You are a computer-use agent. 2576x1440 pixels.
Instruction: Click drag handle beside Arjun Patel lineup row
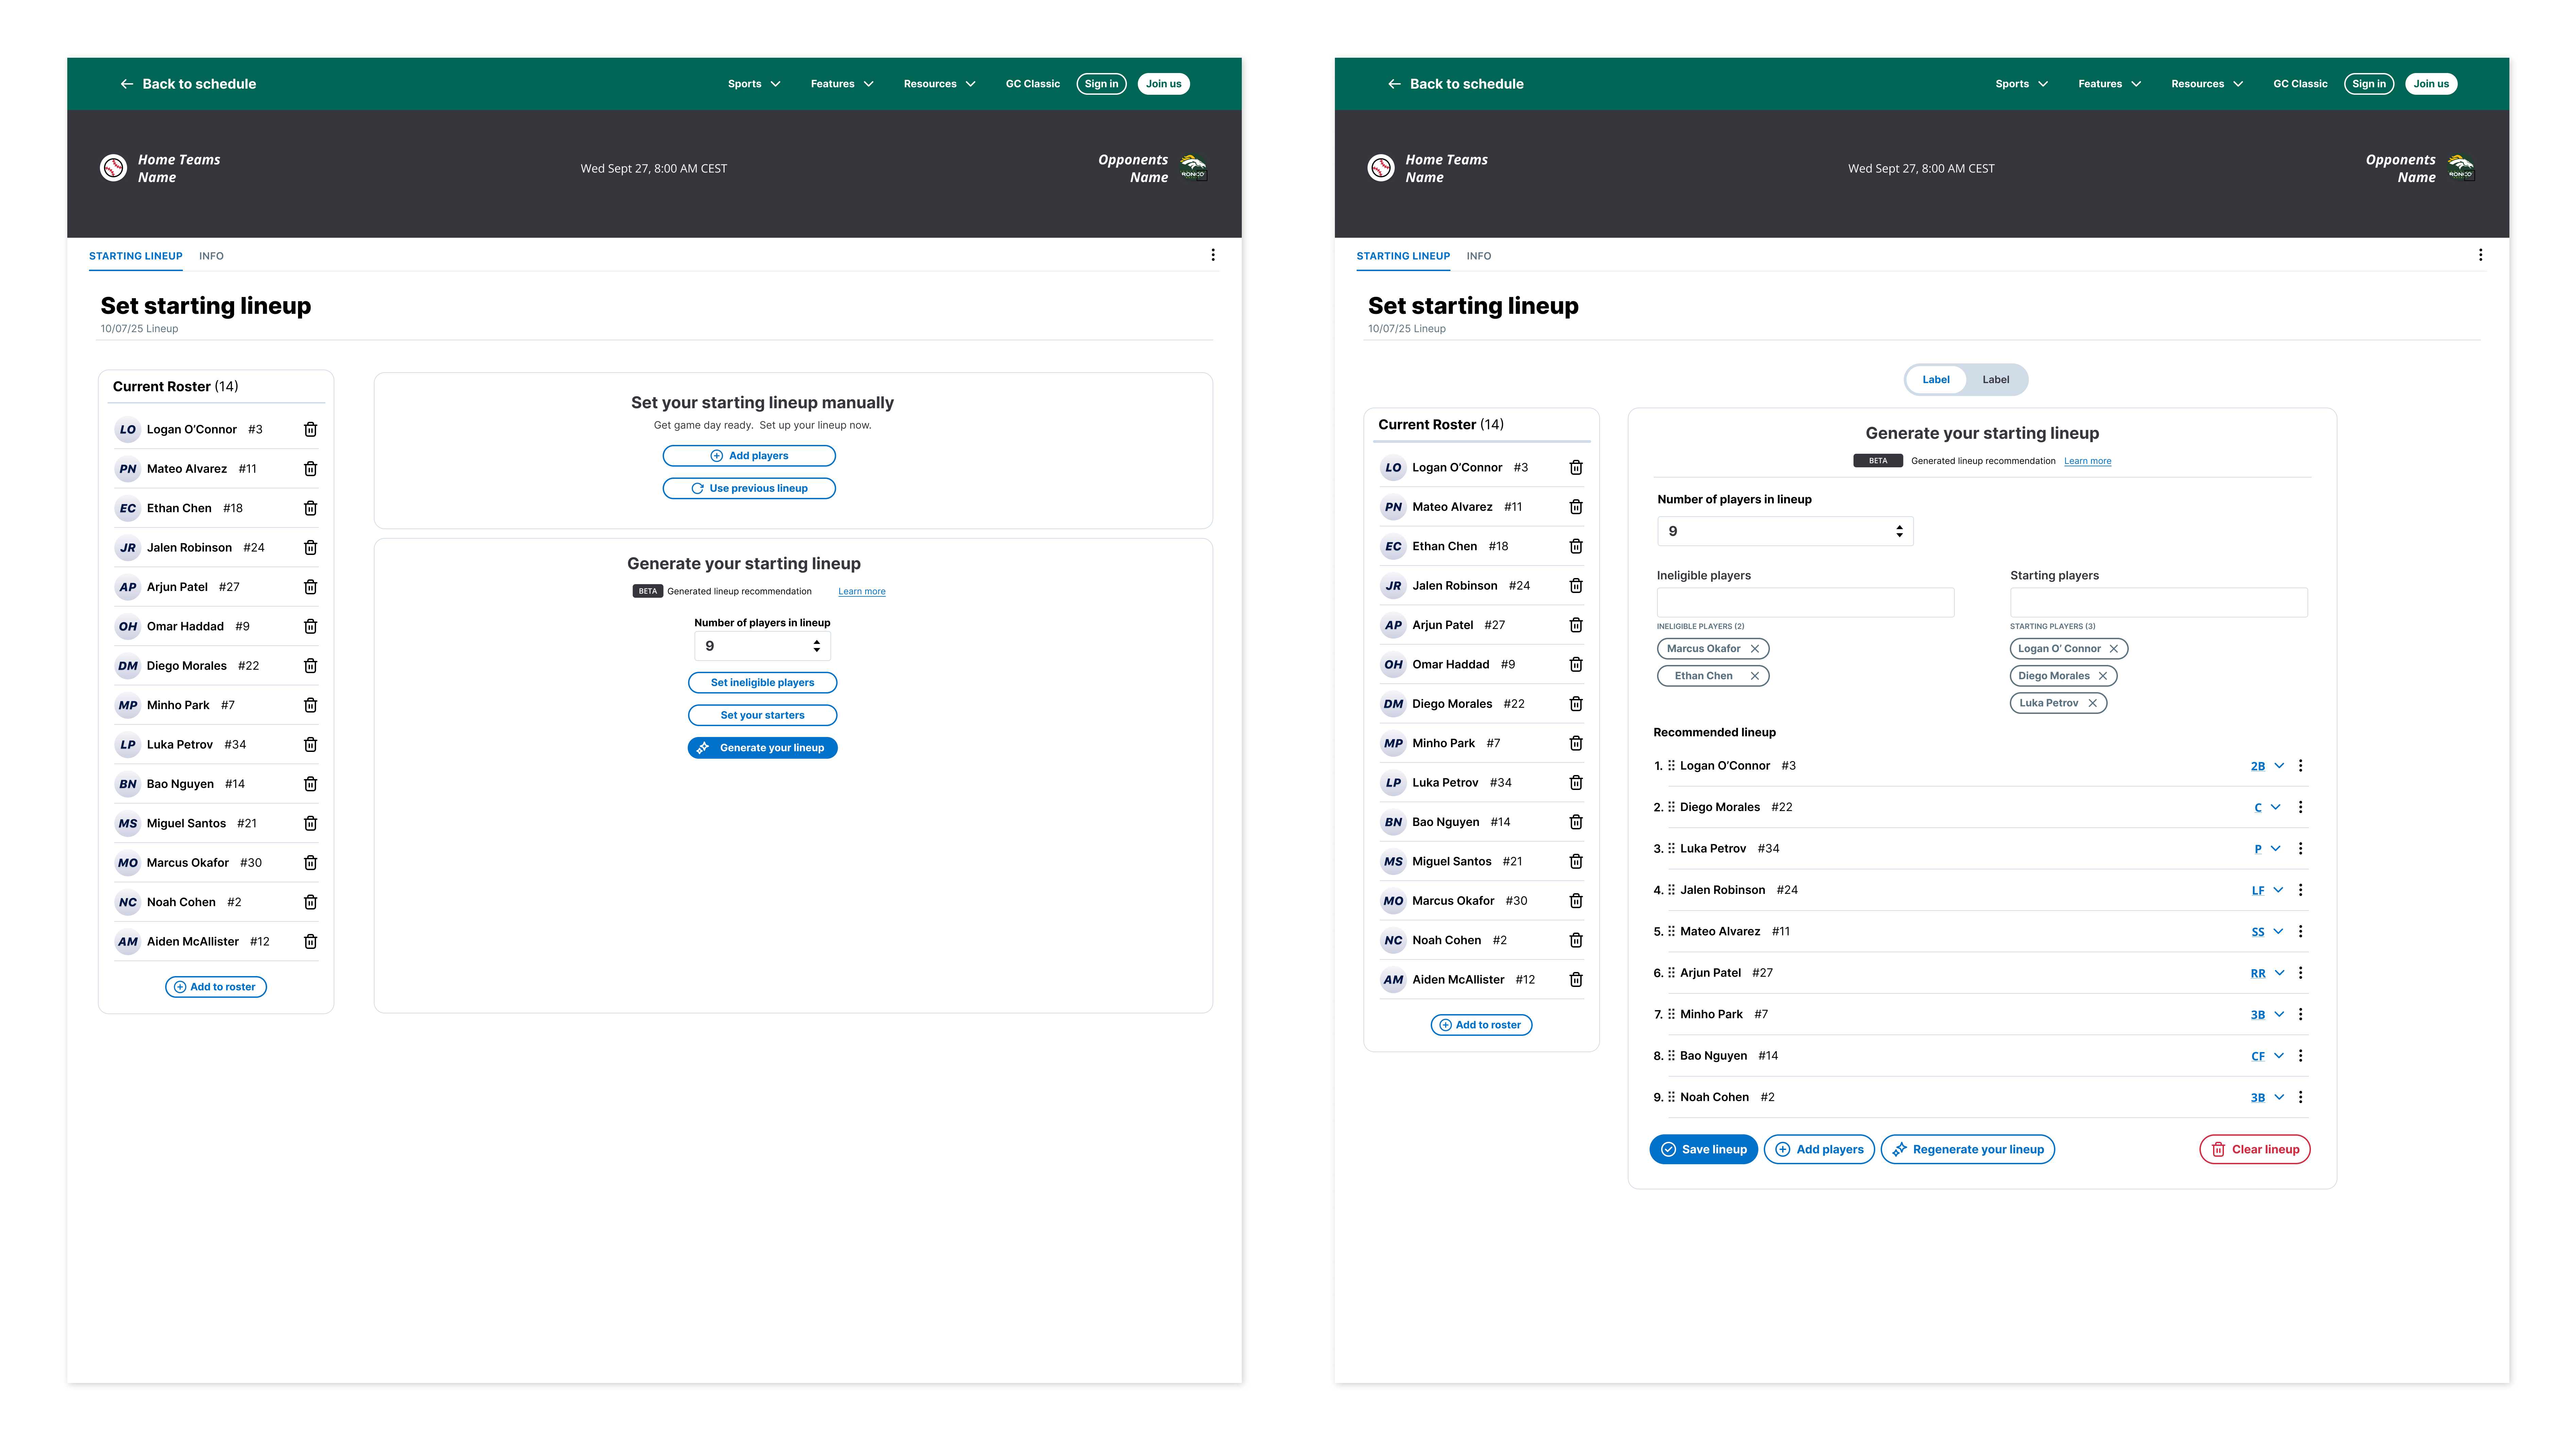point(1671,972)
